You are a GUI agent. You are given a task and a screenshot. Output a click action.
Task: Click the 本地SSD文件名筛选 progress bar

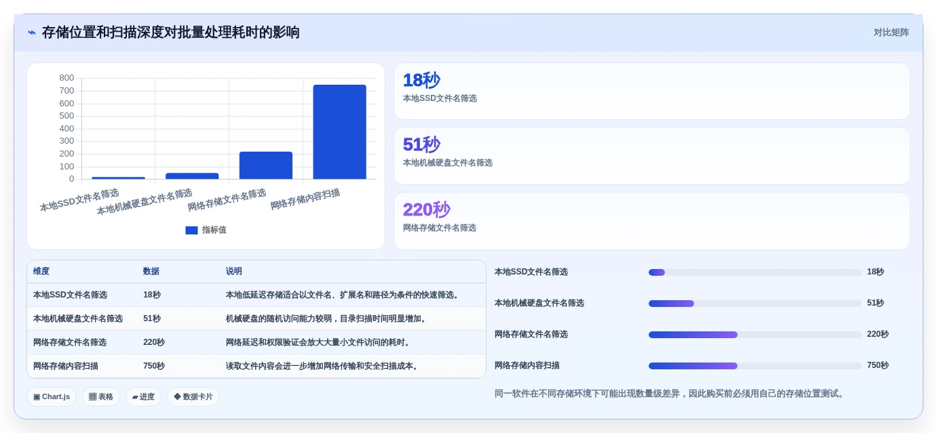(754, 272)
